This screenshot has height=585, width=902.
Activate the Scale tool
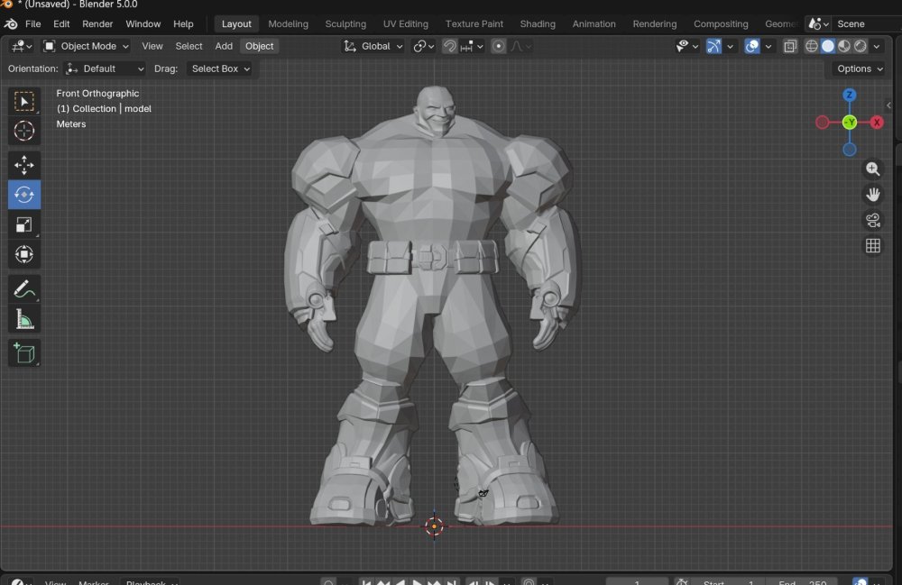pyautogui.click(x=23, y=224)
